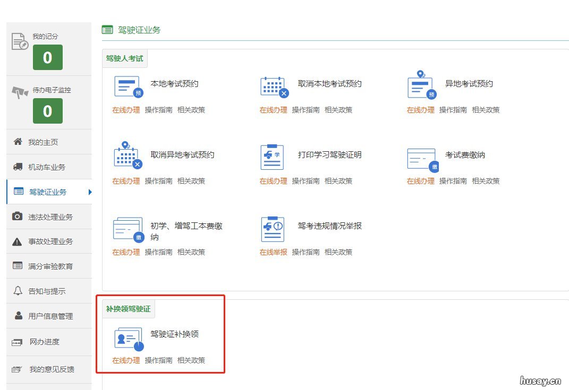Select 违法处理业务 in the sidebar

(x=43, y=217)
